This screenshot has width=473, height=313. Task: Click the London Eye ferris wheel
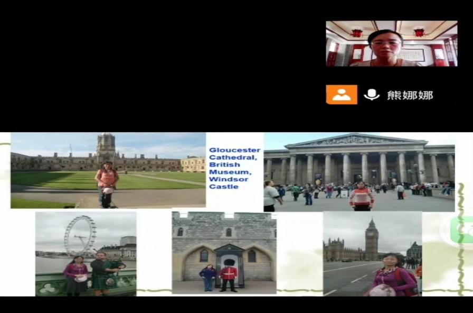click(x=80, y=235)
